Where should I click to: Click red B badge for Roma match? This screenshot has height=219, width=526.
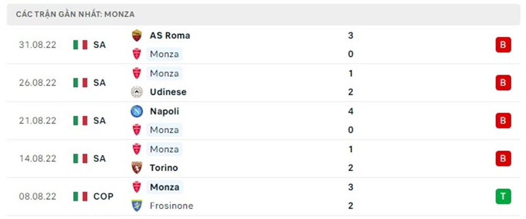pos(503,45)
